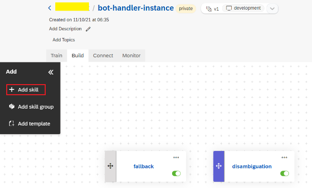Click the Add skill group icon

[x=12, y=107]
